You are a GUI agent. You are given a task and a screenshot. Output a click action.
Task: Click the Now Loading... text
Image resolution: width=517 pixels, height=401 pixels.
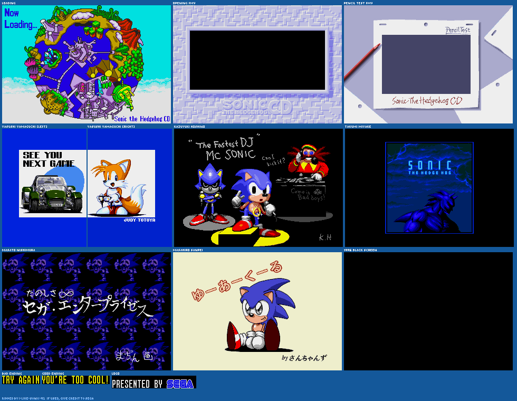pyautogui.click(x=20, y=19)
